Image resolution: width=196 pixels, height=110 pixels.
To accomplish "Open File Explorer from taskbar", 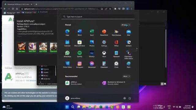I will pos(84,107).
